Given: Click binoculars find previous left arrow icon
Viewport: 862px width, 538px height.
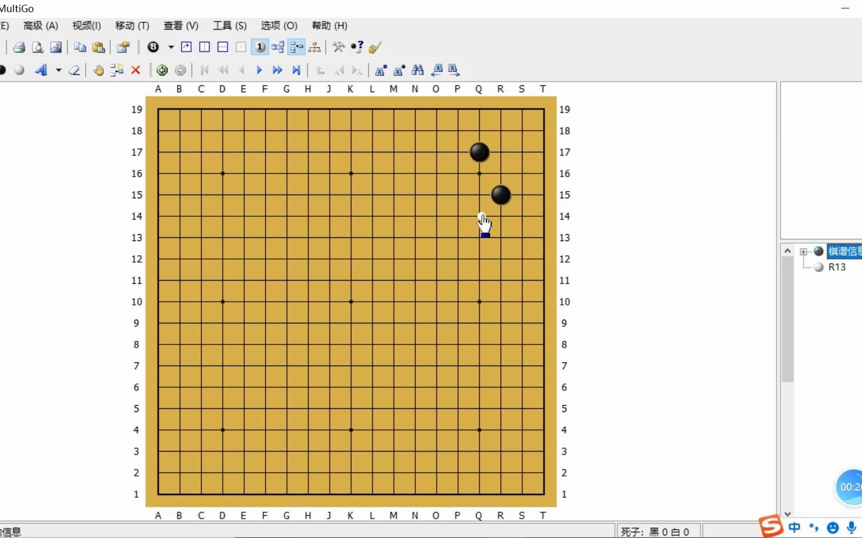Looking at the screenshot, I should point(437,70).
